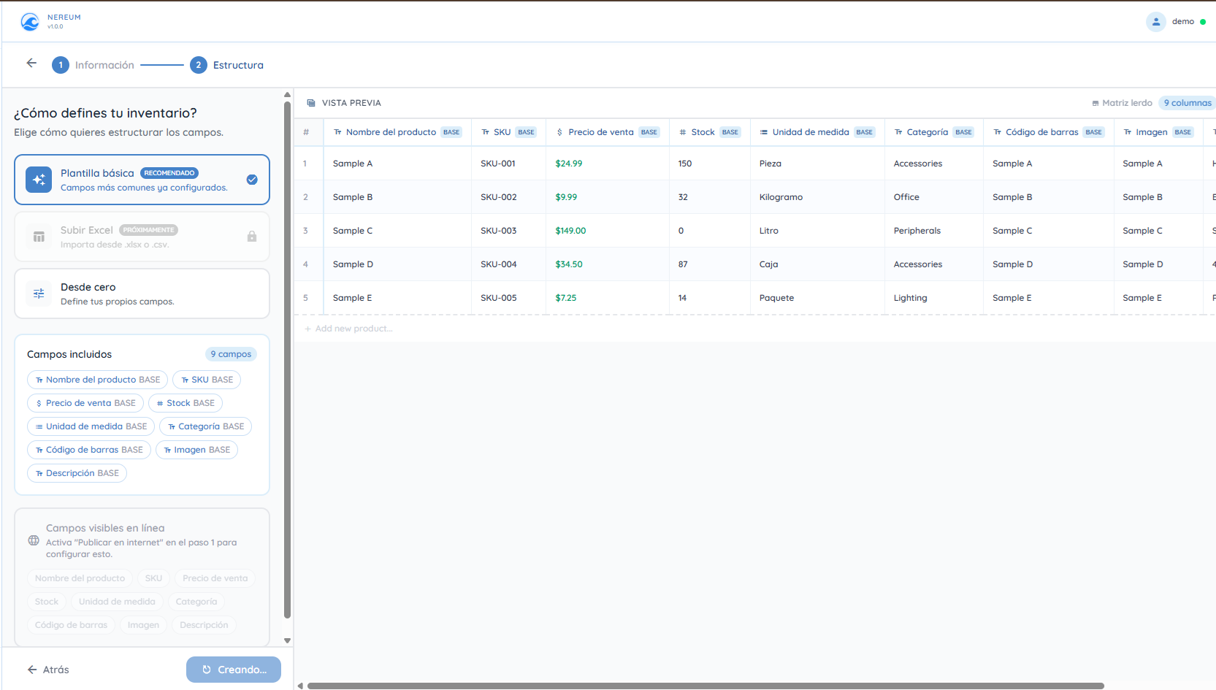Open the demo user avatar
This screenshot has height=690, width=1216.
click(x=1155, y=22)
